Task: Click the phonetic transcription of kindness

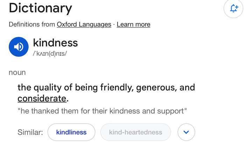Action: tap(50, 53)
